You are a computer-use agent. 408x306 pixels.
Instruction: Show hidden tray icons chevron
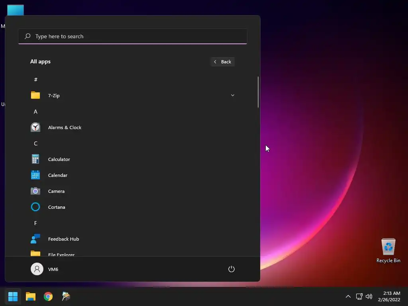348,296
